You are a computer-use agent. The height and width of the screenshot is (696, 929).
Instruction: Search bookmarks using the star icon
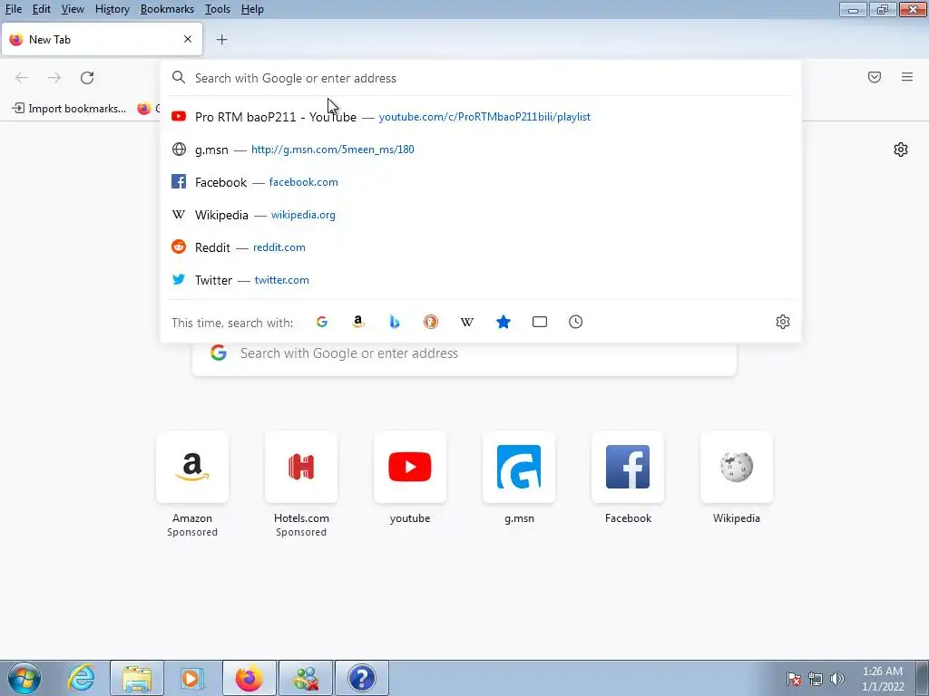[503, 322]
